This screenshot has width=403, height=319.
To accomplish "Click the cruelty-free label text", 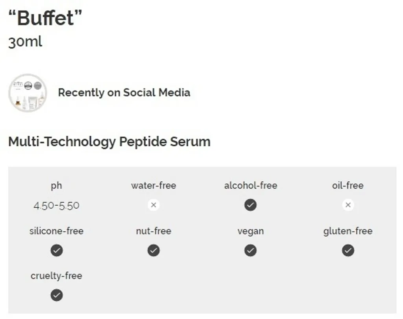I will click(x=56, y=276).
